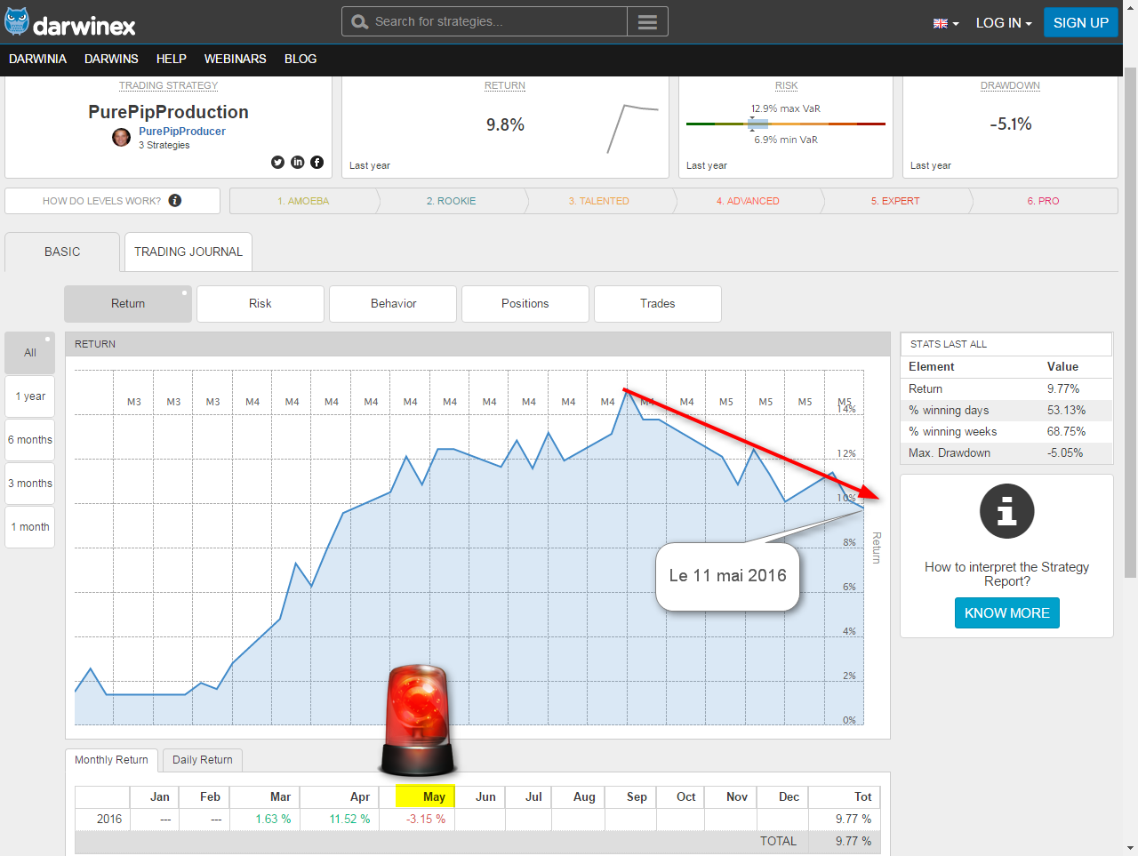The width and height of the screenshot is (1138, 856).
Task: Select the 3. TALENTED level
Action: 599,201
